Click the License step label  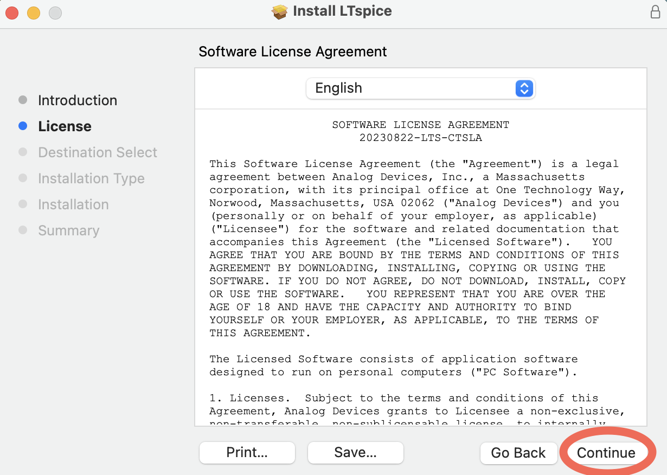pyautogui.click(x=65, y=126)
